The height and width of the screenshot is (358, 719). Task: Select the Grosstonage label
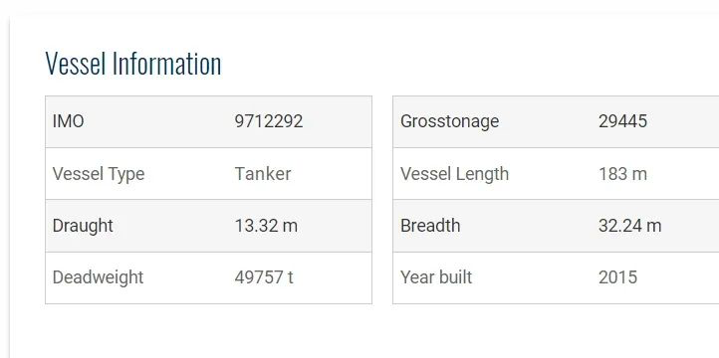point(449,121)
